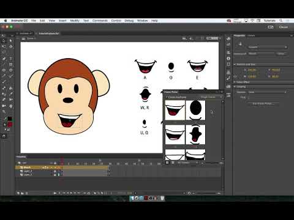
Task: Switch Frame Picker to list view icon
Action: [173, 163]
